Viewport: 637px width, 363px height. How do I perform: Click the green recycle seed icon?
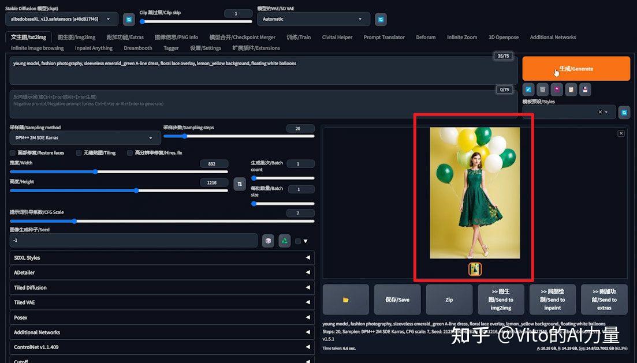pos(284,241)
